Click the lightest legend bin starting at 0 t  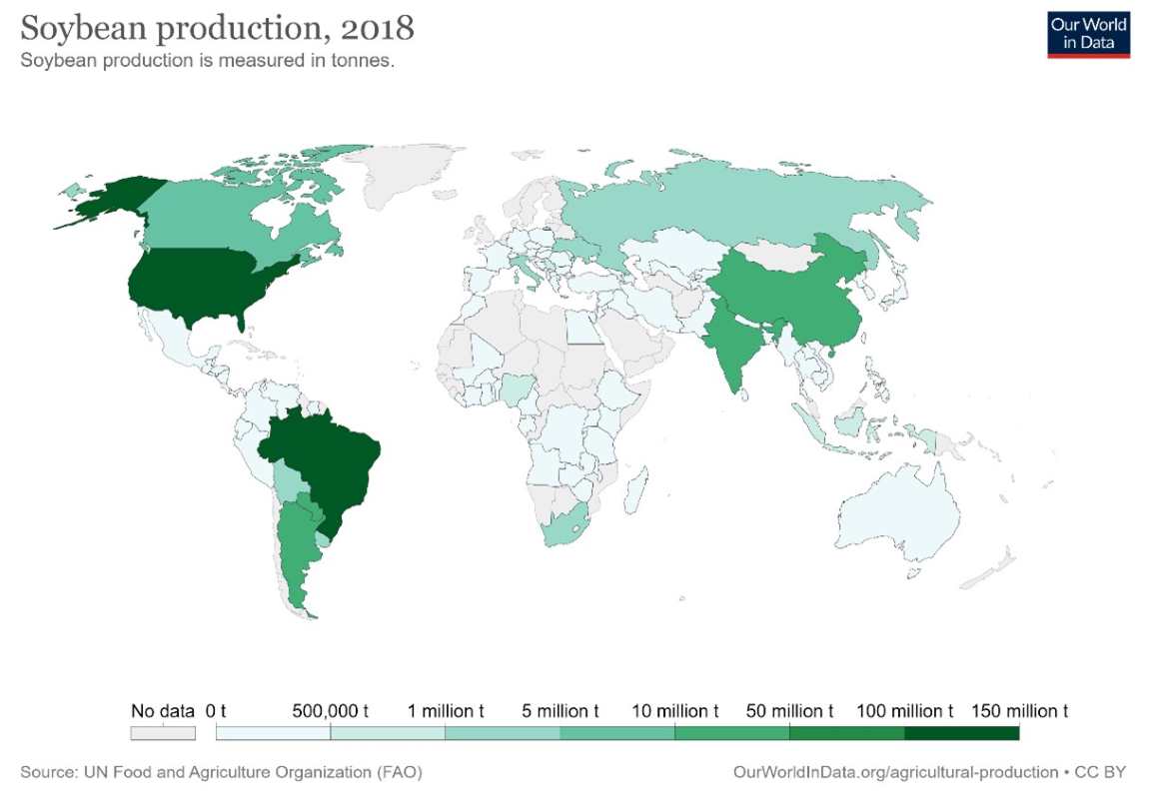(273, 733)
